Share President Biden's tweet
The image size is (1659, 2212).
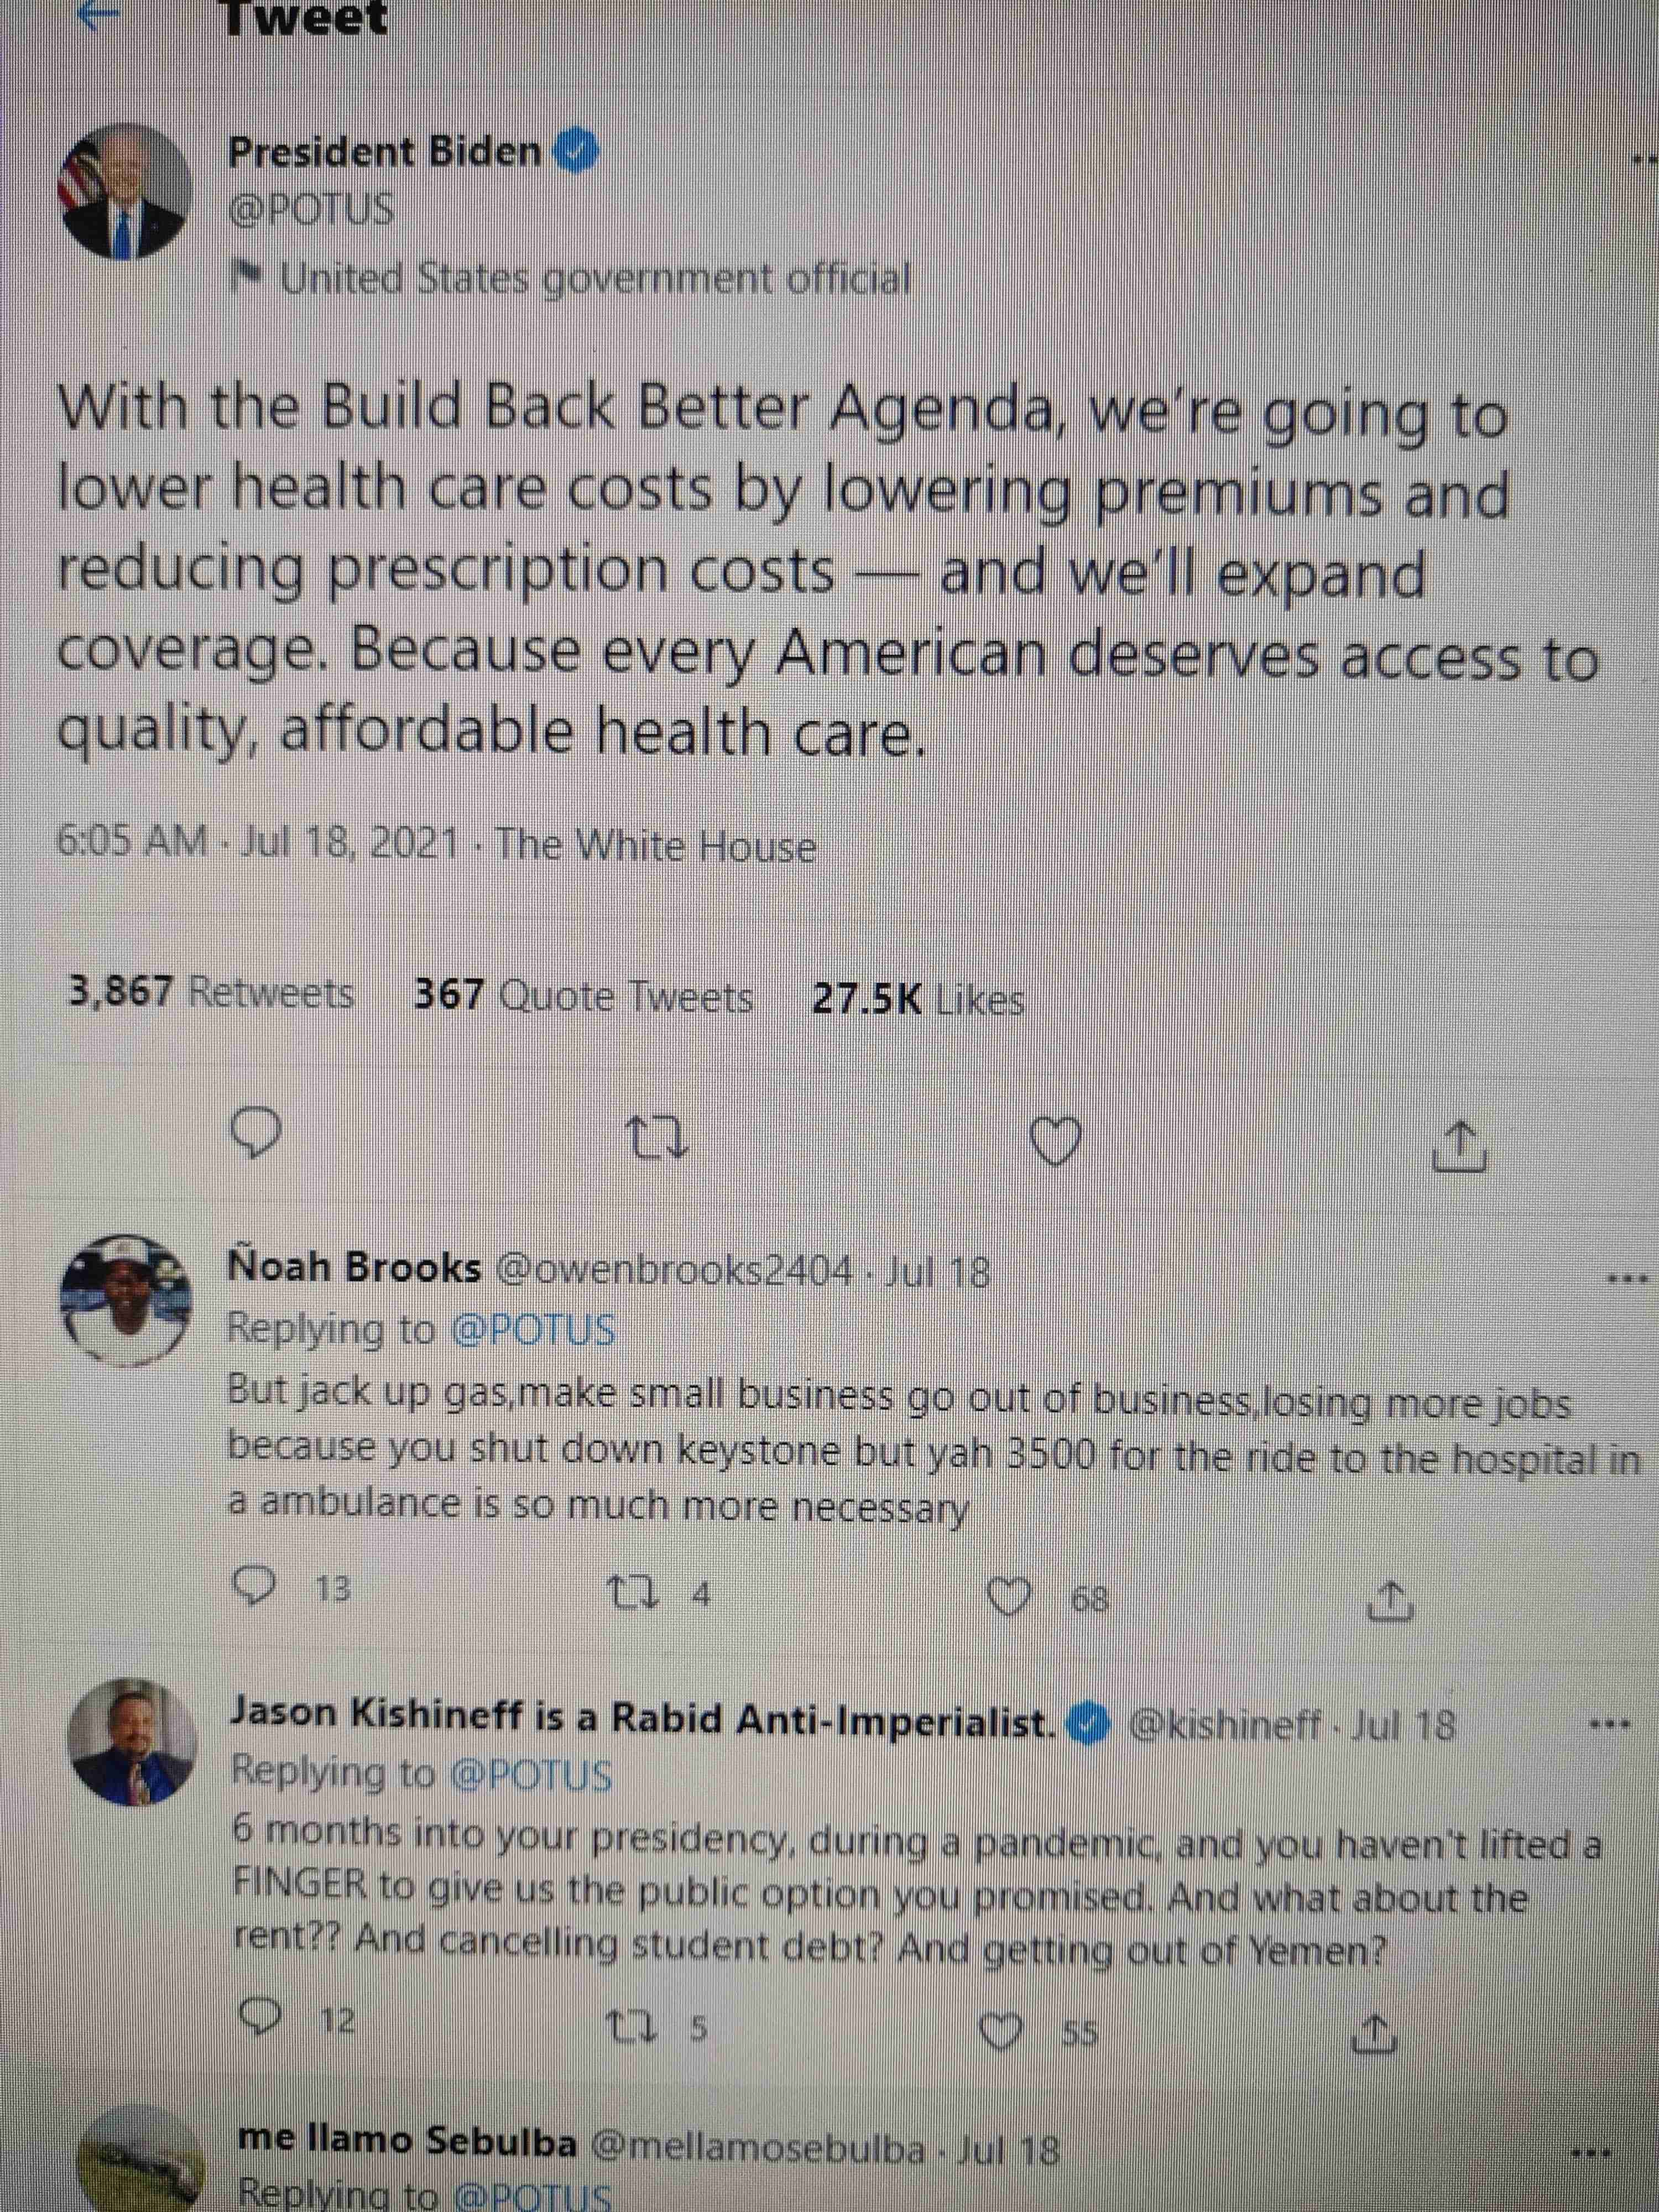click(1460, 1146)
